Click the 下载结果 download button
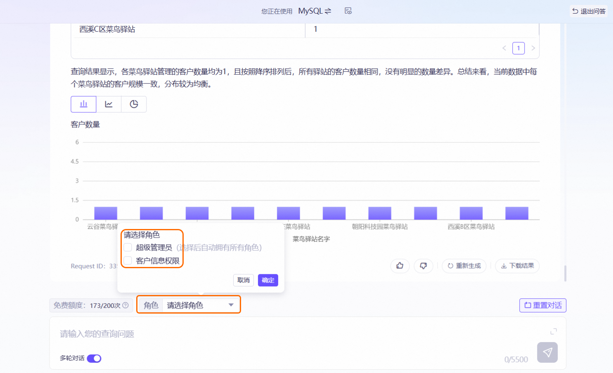 pyautogui.click(x=517, y=266)
